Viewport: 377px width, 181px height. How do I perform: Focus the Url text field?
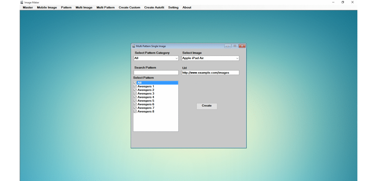(210, 73)
